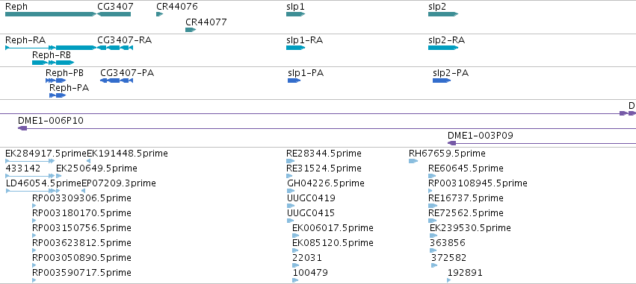
Task: Click the CG3407 gene glyph
Action: [x=114, y=14]
